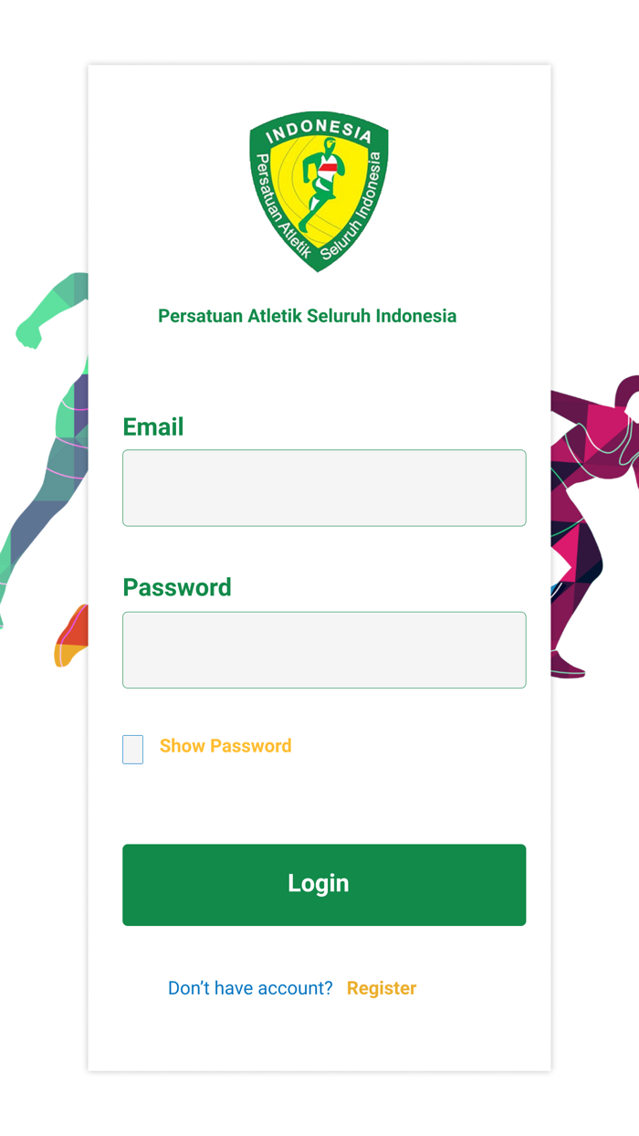Click the Email field label
The image size is (639, 1136).
point(152,426)
